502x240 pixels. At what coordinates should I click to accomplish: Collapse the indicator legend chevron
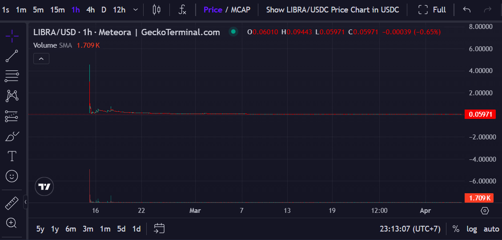pos(41,58)
